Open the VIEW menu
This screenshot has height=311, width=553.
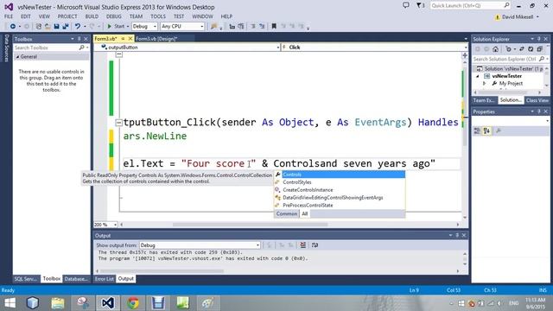(44, 16)
